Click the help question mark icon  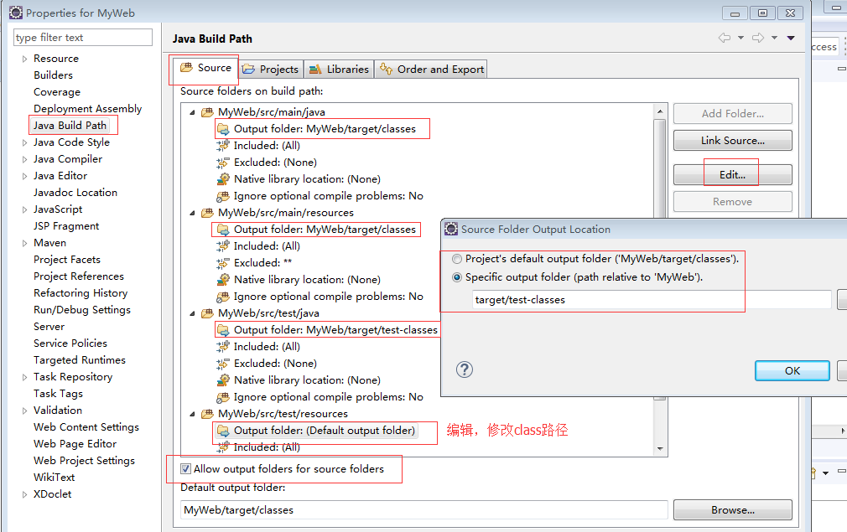[465, 369]
